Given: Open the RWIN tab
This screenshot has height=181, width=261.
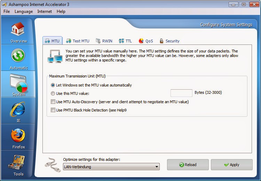Looking at the screenshot, I should coord(104,41).
